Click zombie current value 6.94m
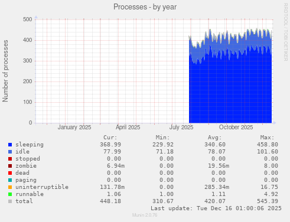 (116, 166)
